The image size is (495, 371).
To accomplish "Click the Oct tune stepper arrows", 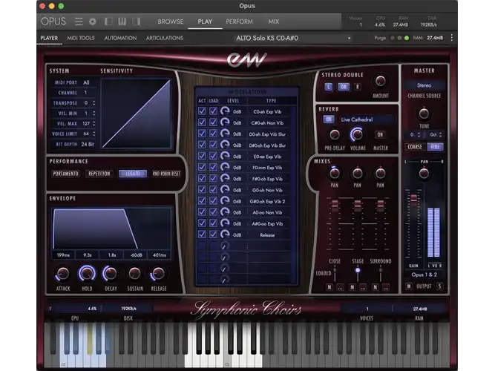I will point(440,134).
